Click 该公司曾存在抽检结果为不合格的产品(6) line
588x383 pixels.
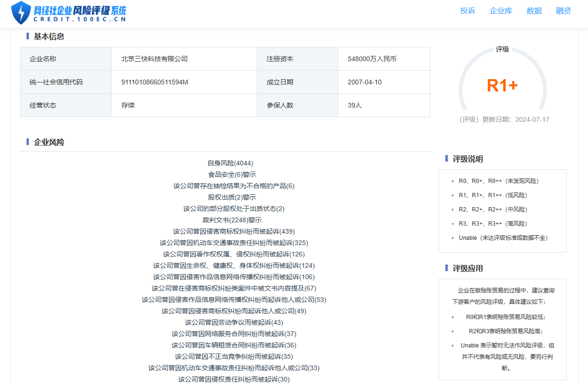[234, 186]
